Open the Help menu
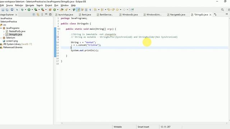Viewport: 230px width, 129px height. coord(73,5)
